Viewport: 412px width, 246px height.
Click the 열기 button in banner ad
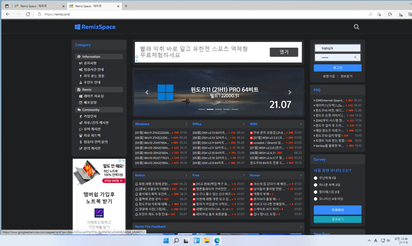click(284, 52)
